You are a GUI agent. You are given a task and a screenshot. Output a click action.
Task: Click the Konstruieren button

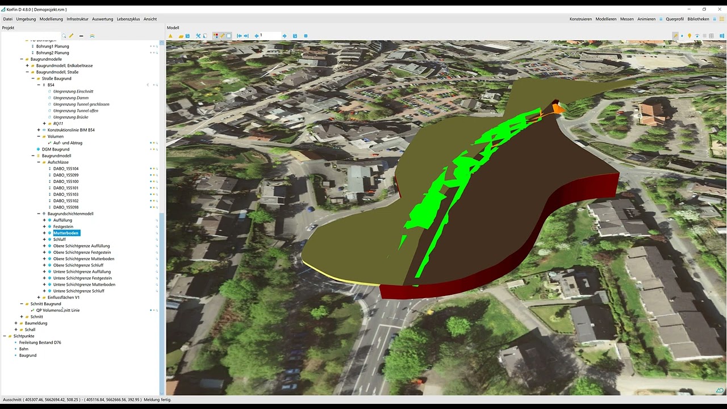click(580, 19)
